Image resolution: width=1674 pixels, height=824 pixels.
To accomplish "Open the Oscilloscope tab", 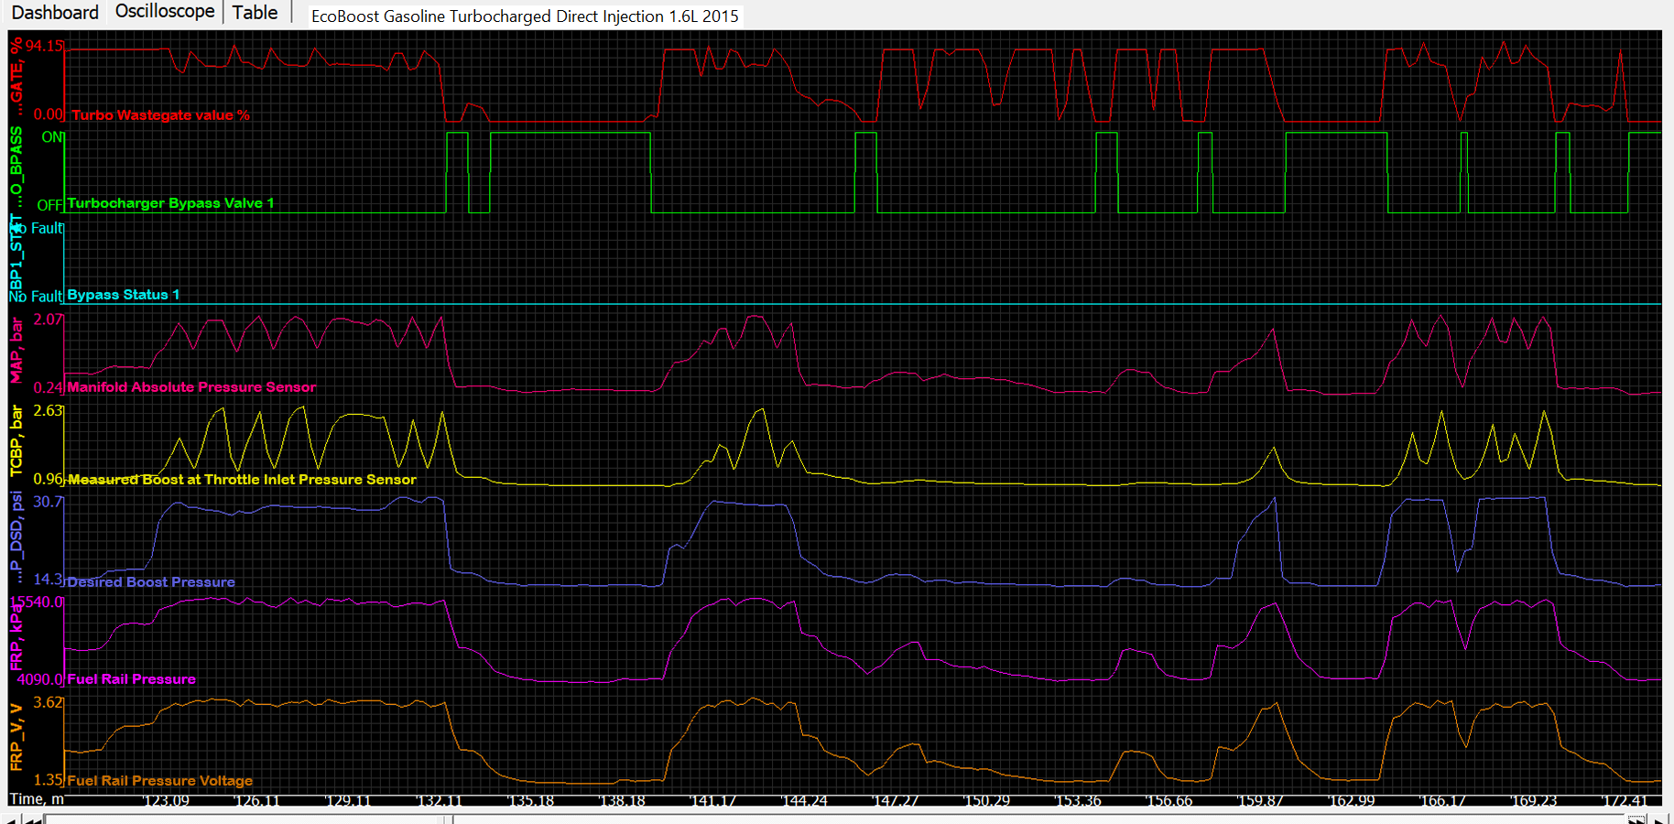I will 165,12.
